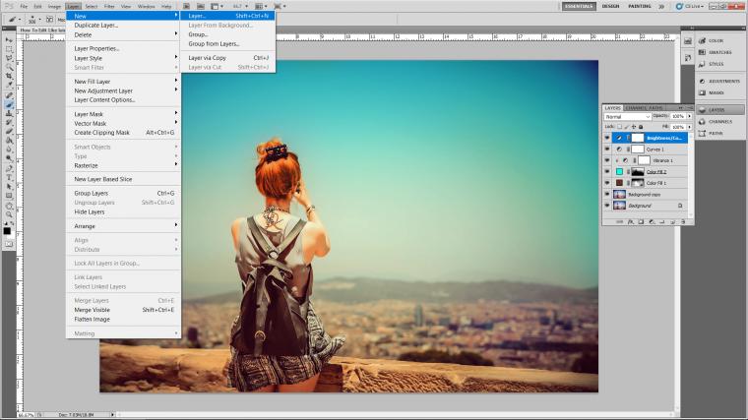
Task: Select the Eraser tool
Action: point(9,132)
